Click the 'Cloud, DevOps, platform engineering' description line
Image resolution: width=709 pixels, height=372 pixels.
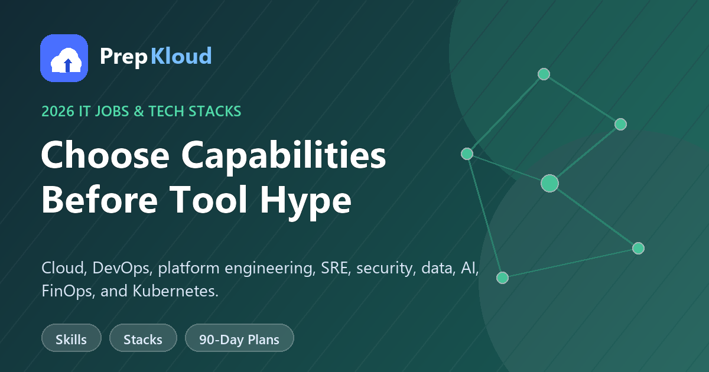point(260,269)
